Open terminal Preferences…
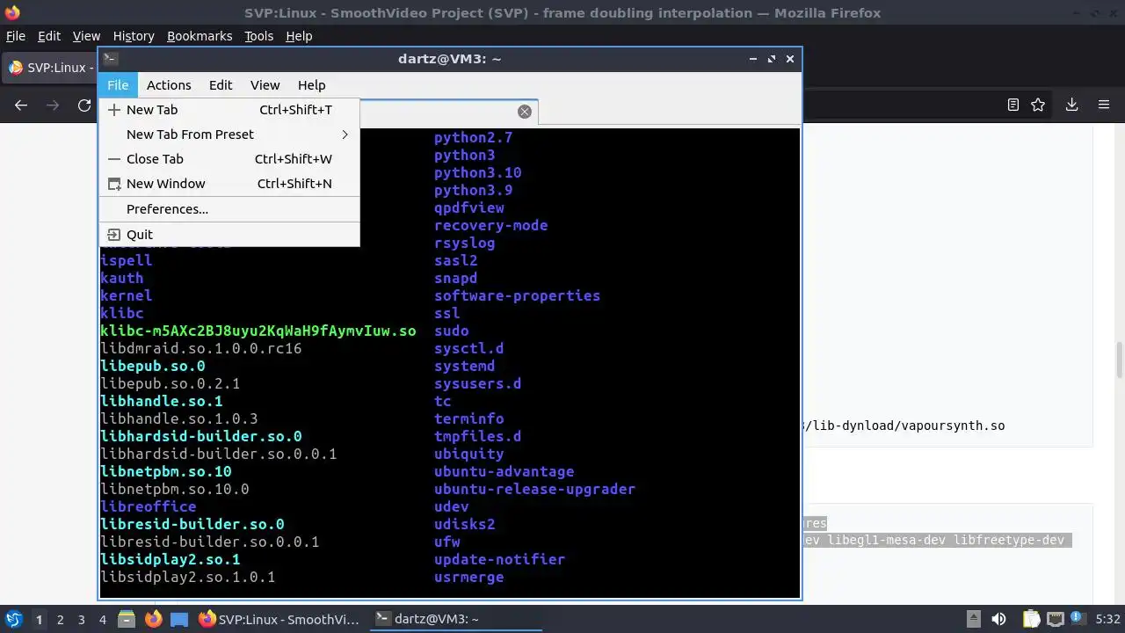Screen dimensions: 1125x633 (229, 209)
